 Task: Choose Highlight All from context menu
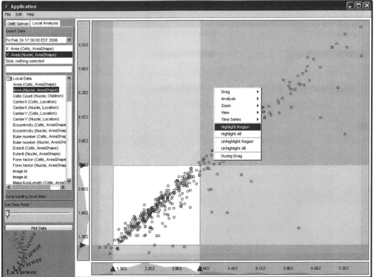(x=238, y=134)
